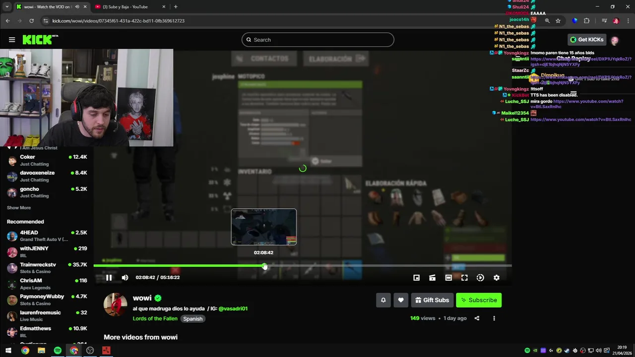
Task: Share the video via share icon
Action: [x=477, y=318]
